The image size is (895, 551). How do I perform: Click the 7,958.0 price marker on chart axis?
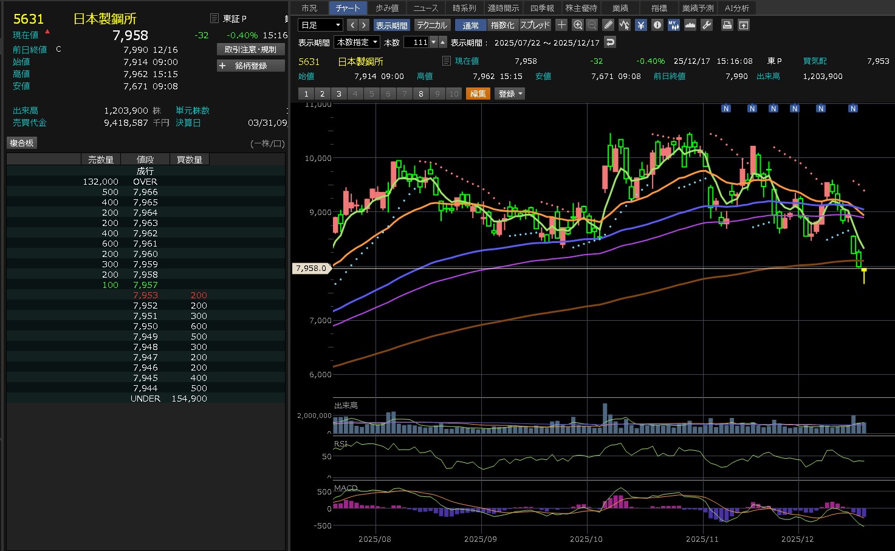pyautogui.click(x=311, y=268)
